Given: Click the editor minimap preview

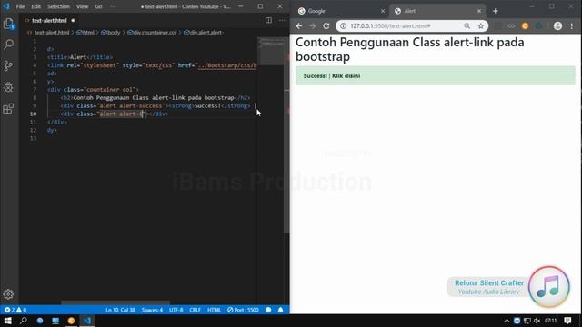Looking at the screenshot, I should click(x=271, y=51).
